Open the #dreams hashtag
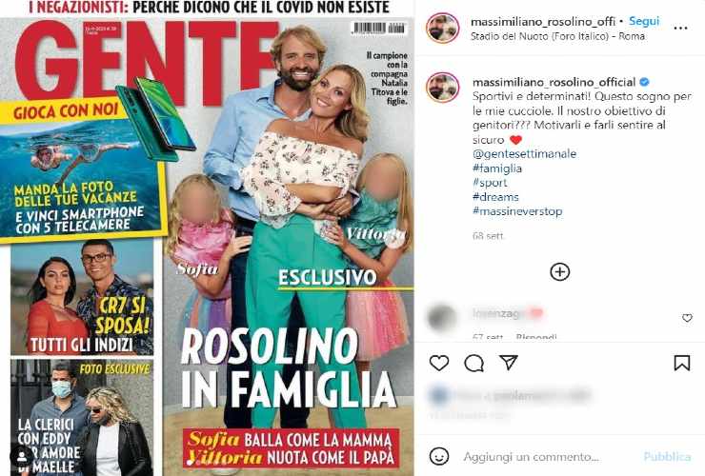 [495, 197]
